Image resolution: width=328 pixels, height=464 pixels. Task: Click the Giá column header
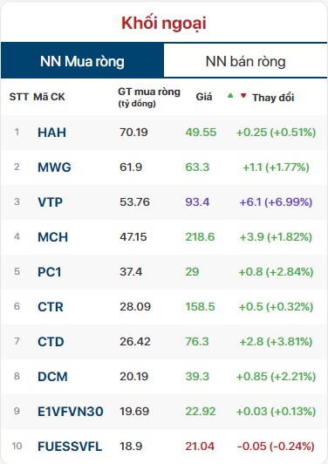click(204, 97)
